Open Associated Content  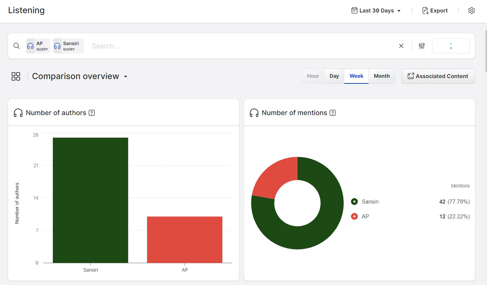tap(438, 76)
